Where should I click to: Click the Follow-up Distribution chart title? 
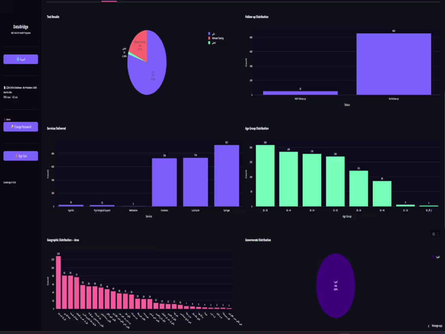[256, 17]
